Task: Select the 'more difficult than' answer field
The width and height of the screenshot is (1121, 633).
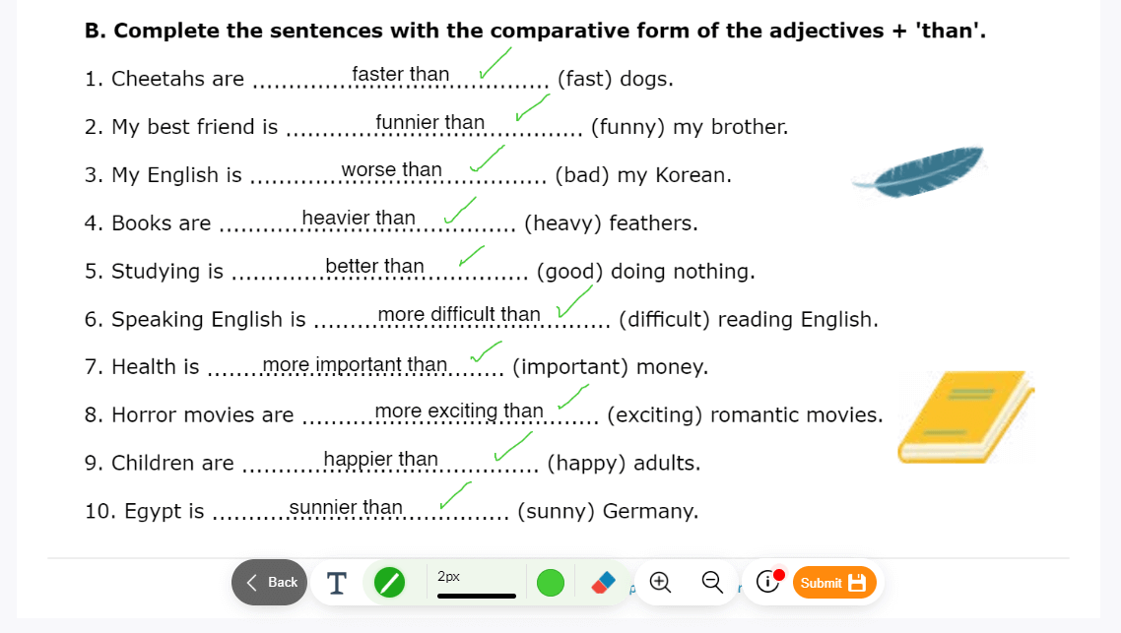Action: point(458,314)
